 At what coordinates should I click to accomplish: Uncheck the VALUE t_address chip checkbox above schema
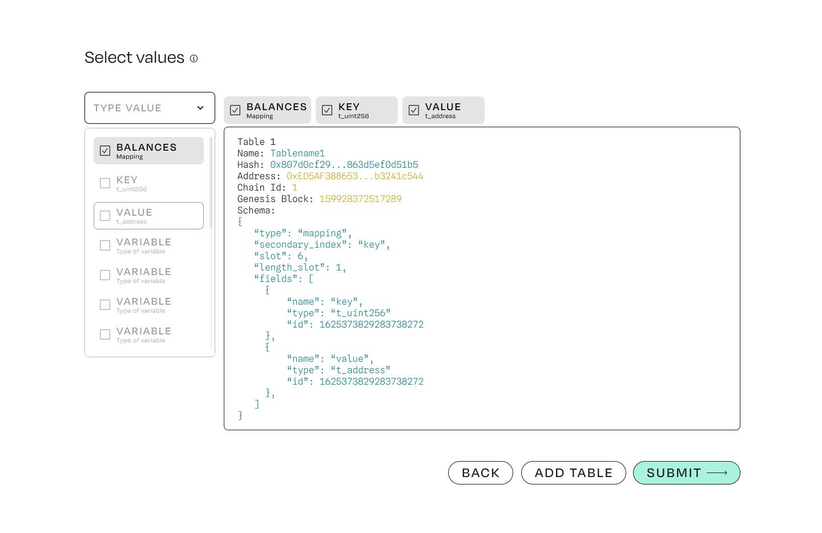(x=414, y=110)
